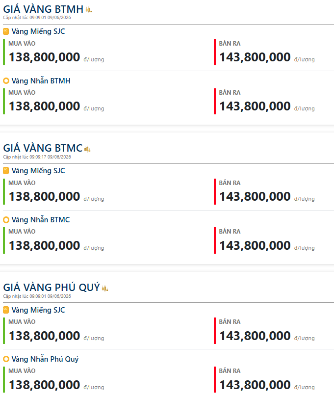Click BTMH Vàng Miếng SJC buy price 138,800,000

coord(44,57)
